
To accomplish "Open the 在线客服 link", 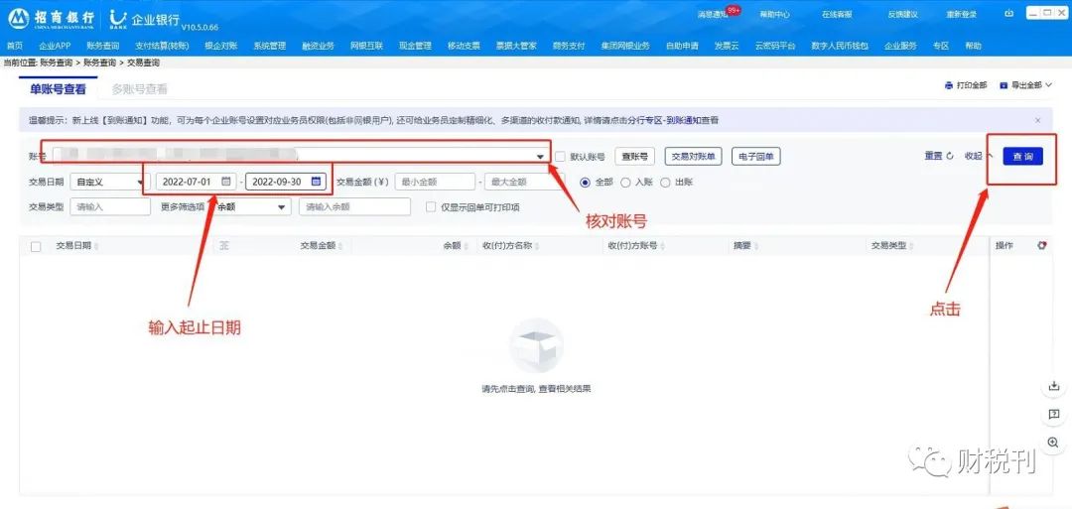I will coord(837,14).
